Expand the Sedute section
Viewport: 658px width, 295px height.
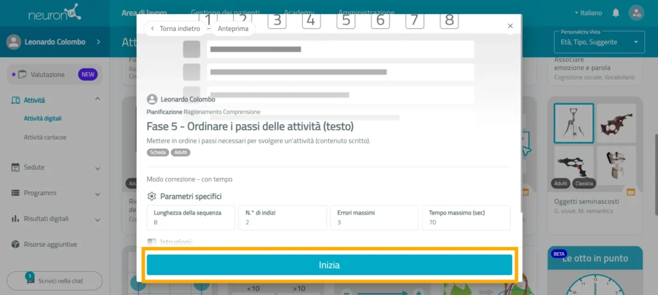[98, 168]
